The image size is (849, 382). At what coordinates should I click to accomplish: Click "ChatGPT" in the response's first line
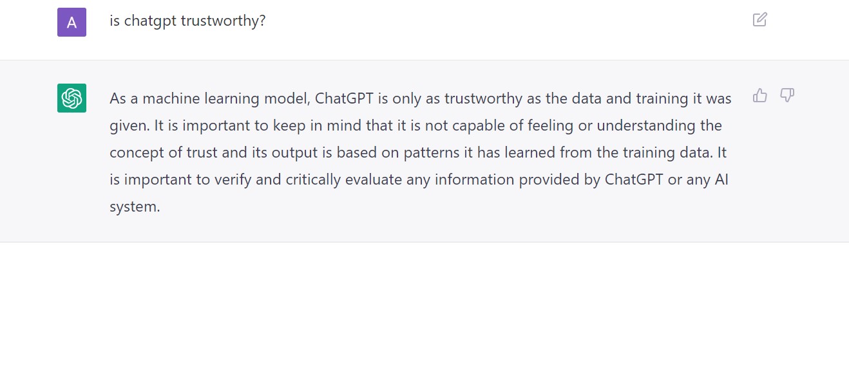point(345,98)
